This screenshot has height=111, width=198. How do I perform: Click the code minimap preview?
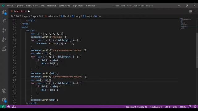(x=188, y=23)
